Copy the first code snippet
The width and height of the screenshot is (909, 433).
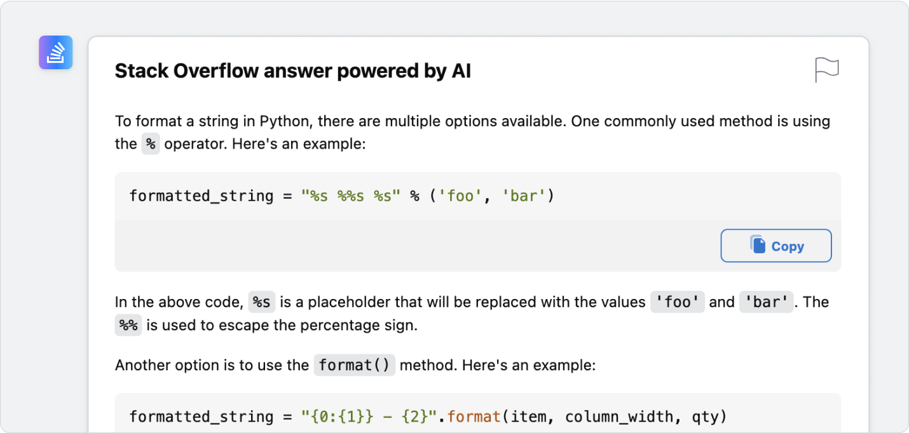click(x=776, y=246)
